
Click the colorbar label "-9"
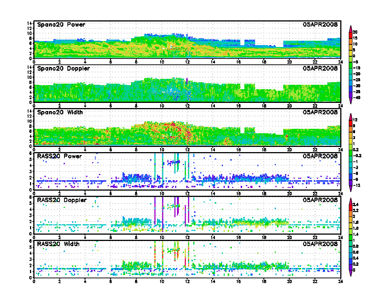pyautogui.click(x=355, y=179)
